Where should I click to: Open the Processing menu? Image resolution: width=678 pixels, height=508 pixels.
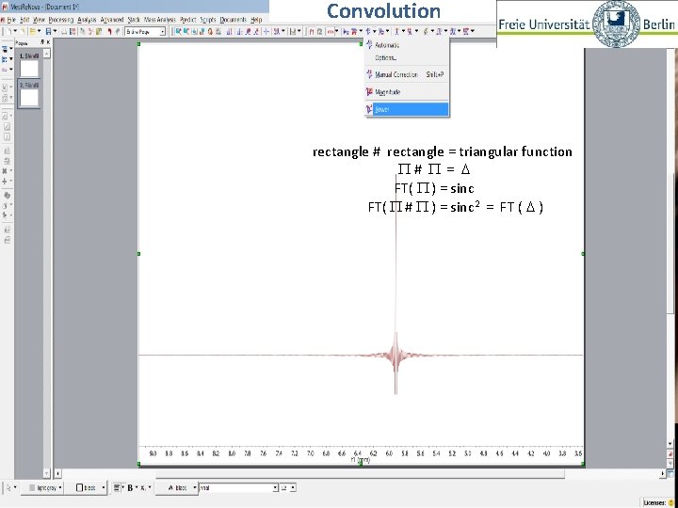[x=61, y=20]
